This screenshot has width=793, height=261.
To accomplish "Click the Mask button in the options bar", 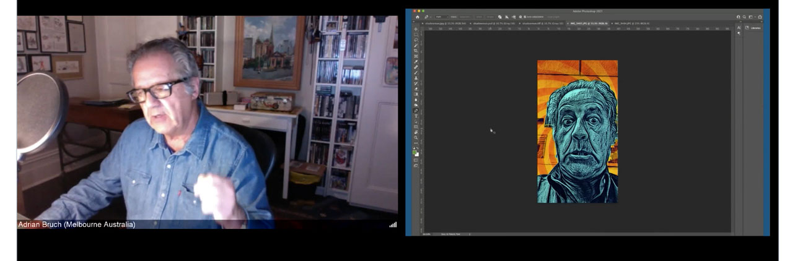I will [x=480, y=17].
